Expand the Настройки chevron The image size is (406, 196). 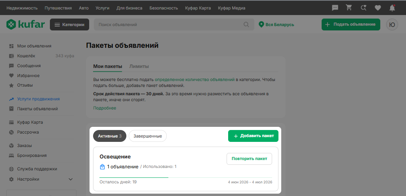coord(71,179)
